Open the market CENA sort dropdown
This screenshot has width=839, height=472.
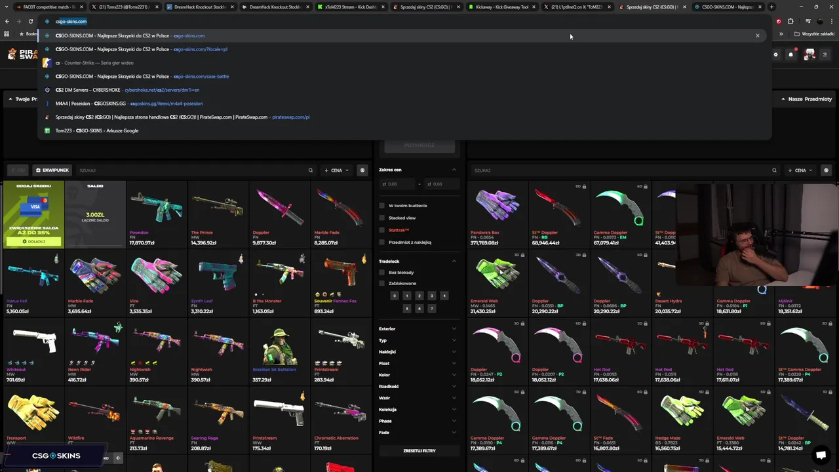point(800,170)
